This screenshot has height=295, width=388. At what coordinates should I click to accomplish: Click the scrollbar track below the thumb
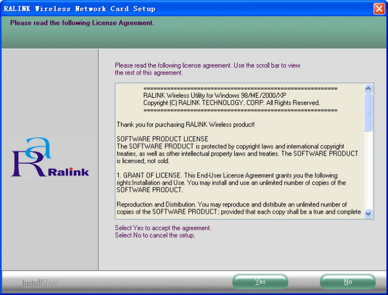(x=368, y=170)
